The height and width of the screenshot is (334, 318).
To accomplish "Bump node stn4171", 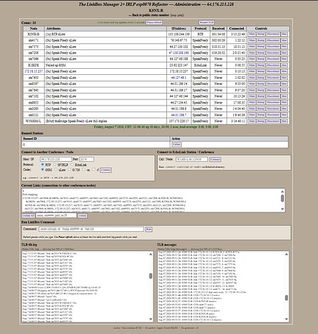I will point(261,40).
